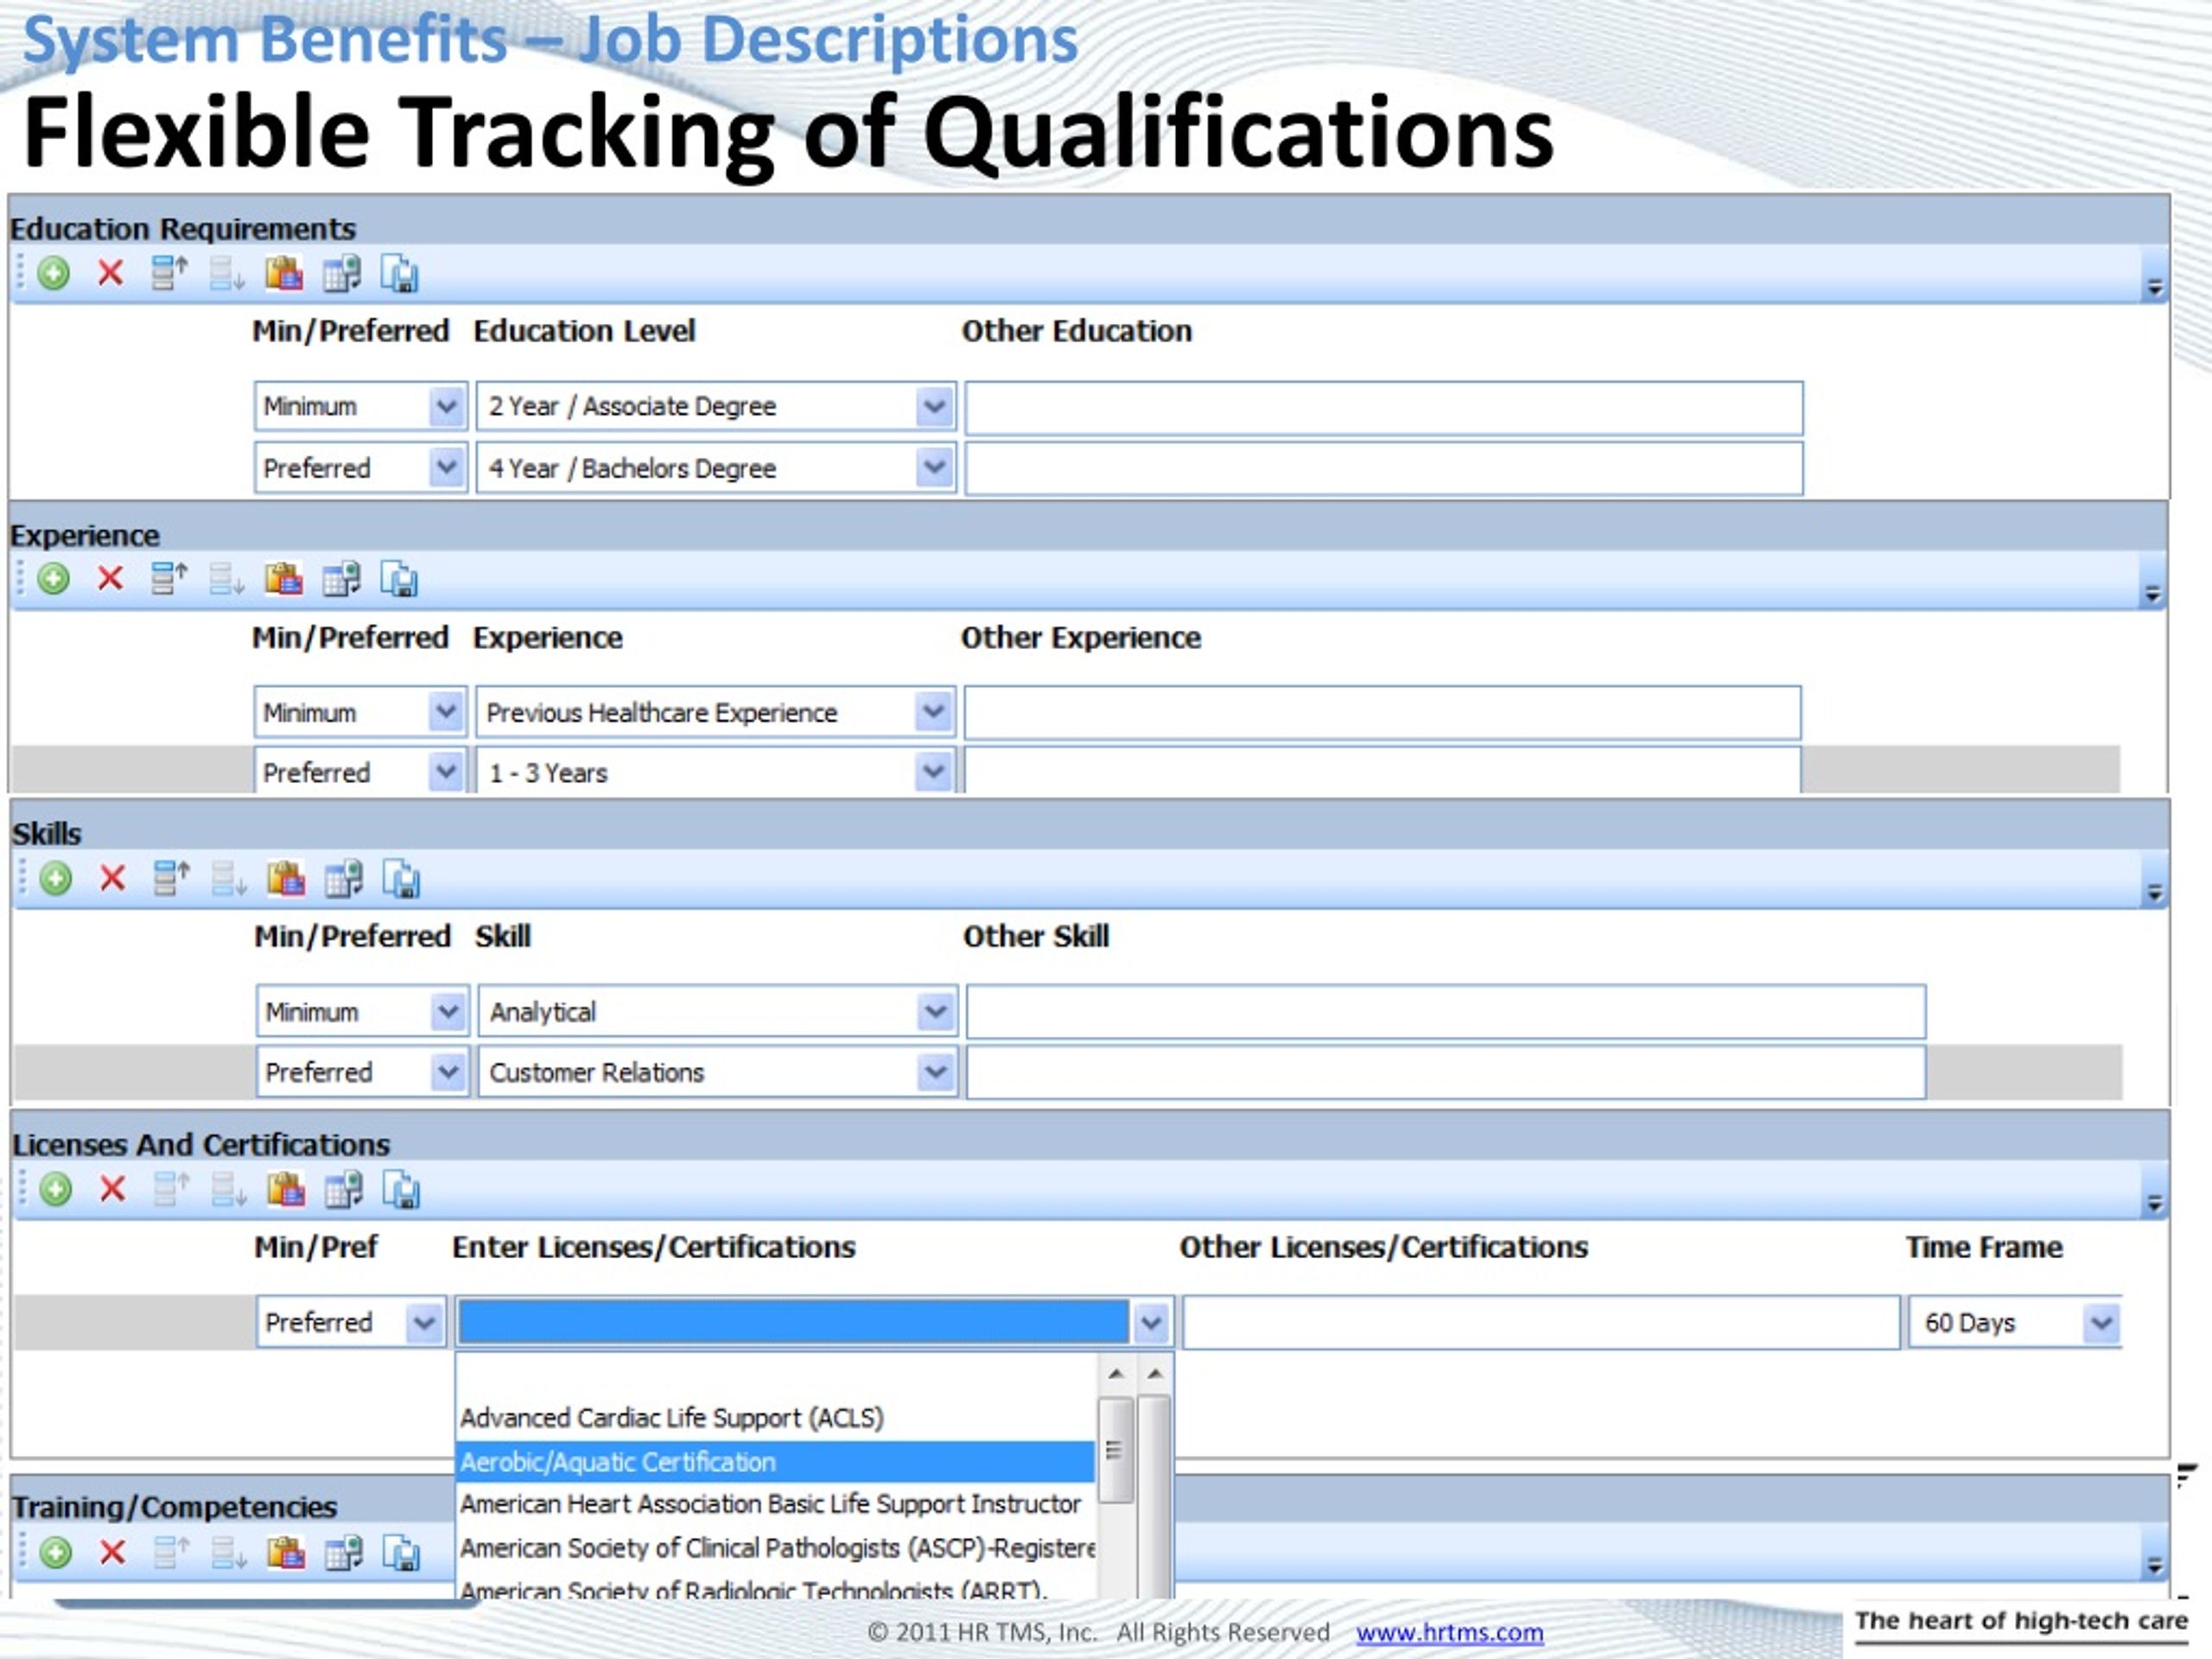Open the 60 Days Time Frame dropdown

tap(2100, 1323)
